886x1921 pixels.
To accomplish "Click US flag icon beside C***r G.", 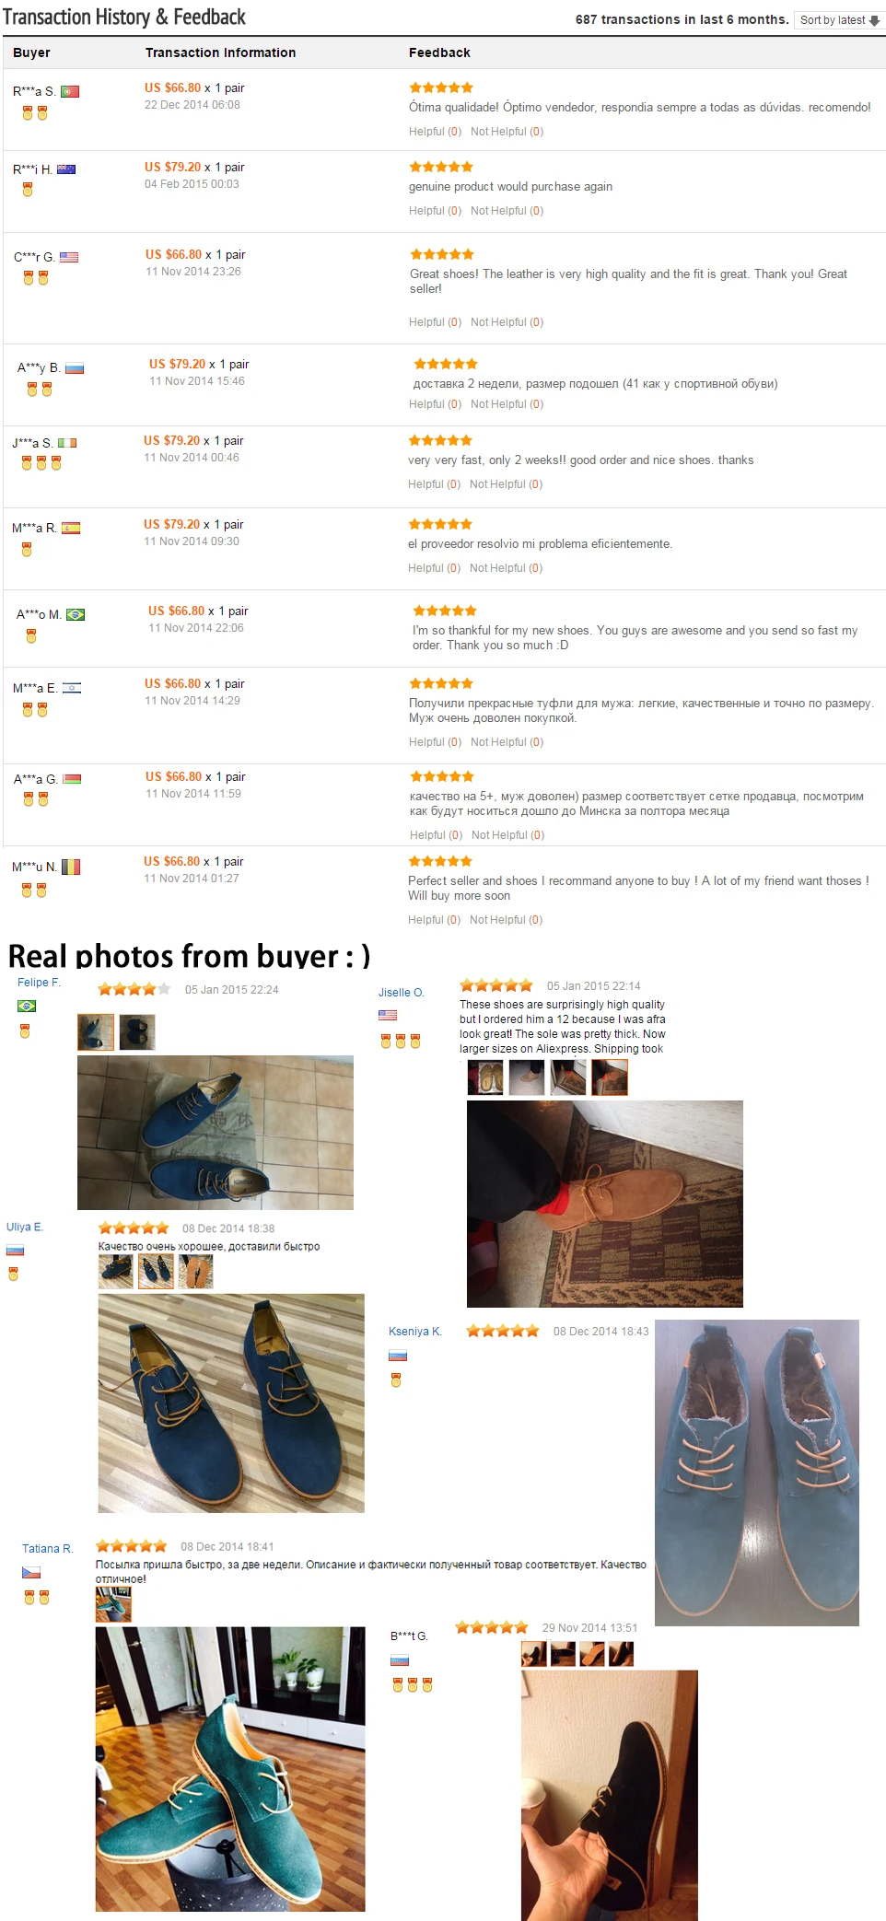I will pyautogui.click(x=69, y=257).
